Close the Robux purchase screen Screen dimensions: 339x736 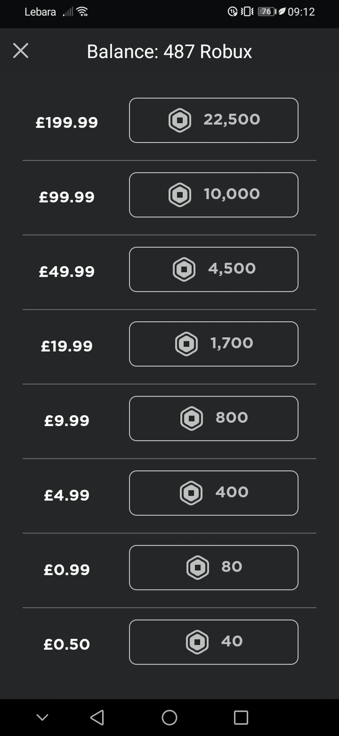click(21, 51)
